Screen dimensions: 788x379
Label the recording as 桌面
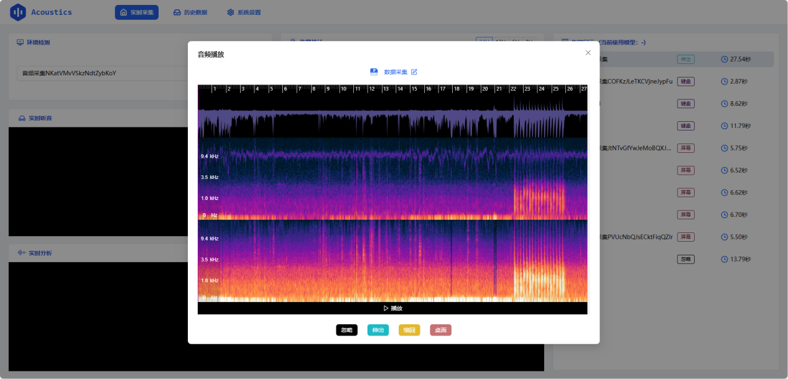coord(440,330)
